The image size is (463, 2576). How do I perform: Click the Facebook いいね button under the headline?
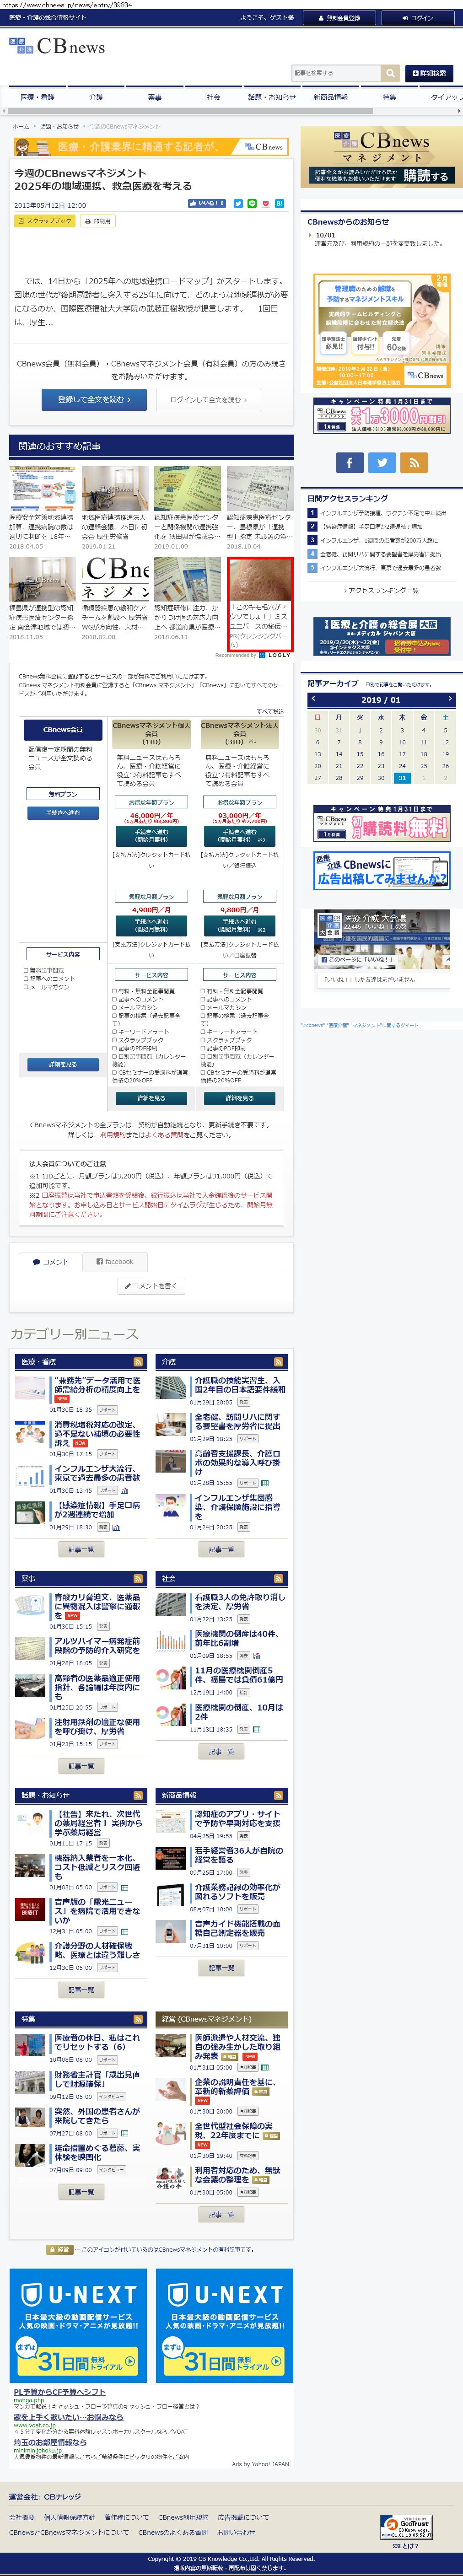(x=207, y=204)
